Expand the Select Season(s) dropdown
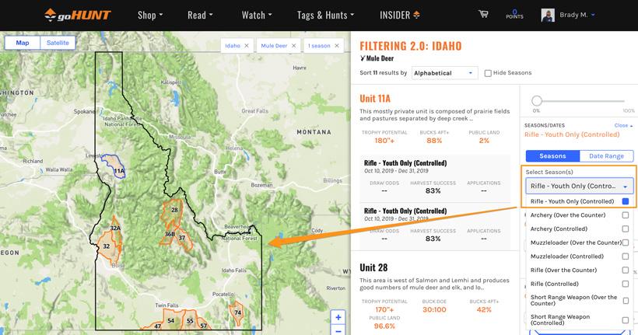The height and width of the screenshot is (335, 638). coord(580,187)
